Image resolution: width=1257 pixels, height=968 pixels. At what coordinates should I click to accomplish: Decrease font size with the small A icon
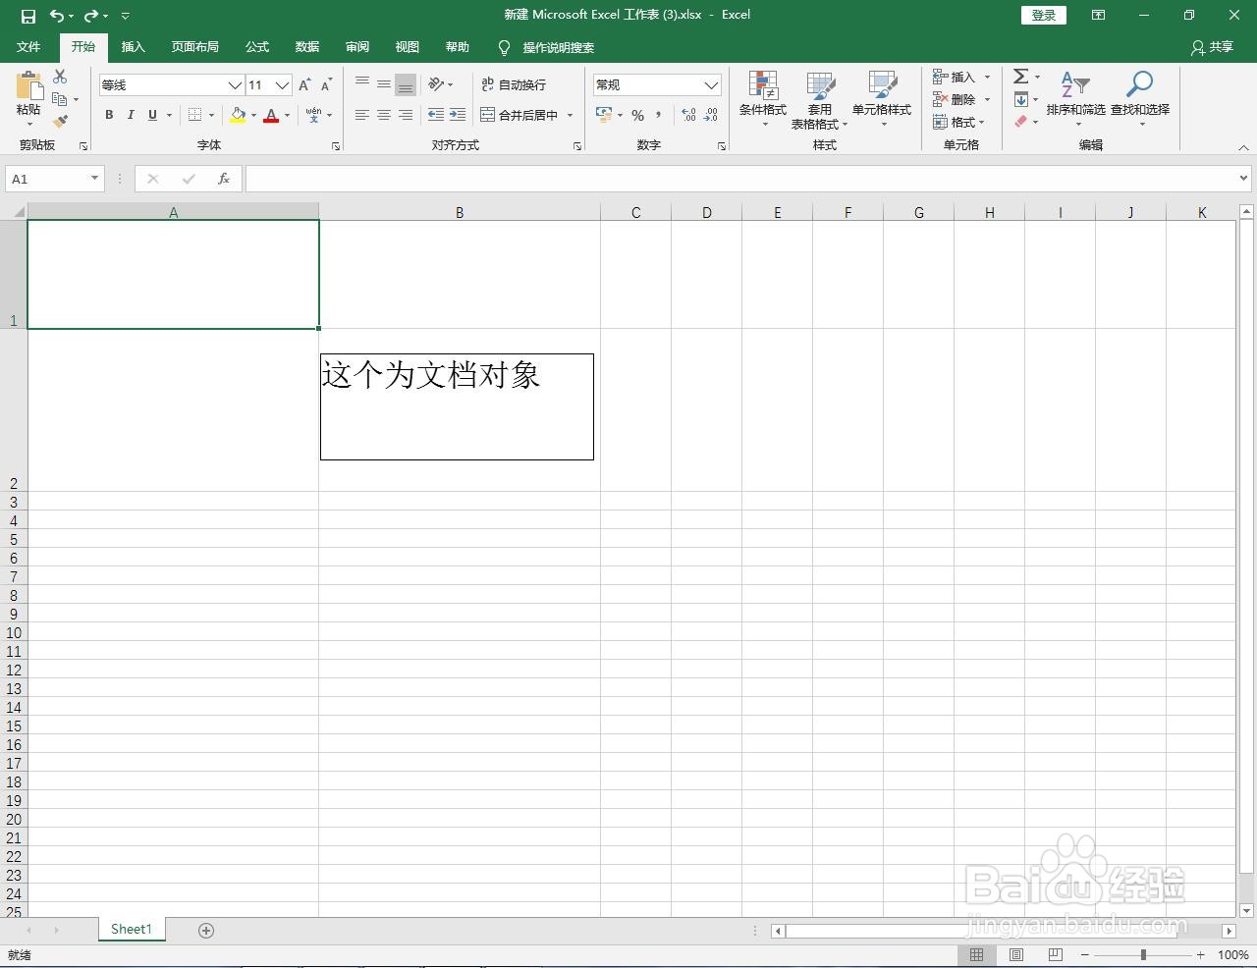[326, 85]
